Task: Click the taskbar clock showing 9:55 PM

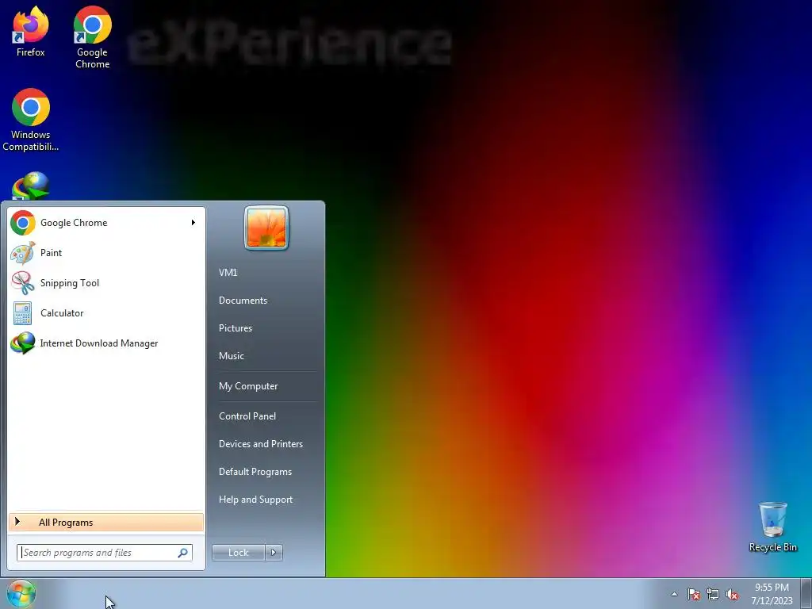Action: (x=772, y=594)
